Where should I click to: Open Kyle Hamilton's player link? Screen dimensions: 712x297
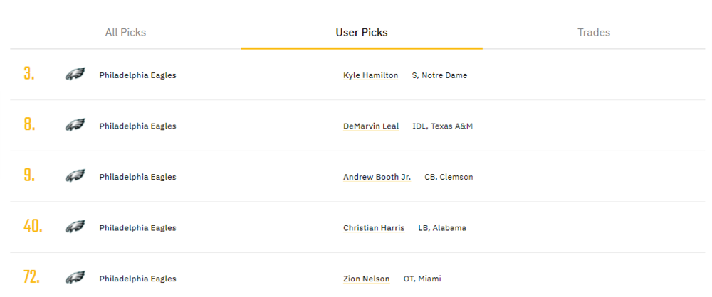click(370, 75)
